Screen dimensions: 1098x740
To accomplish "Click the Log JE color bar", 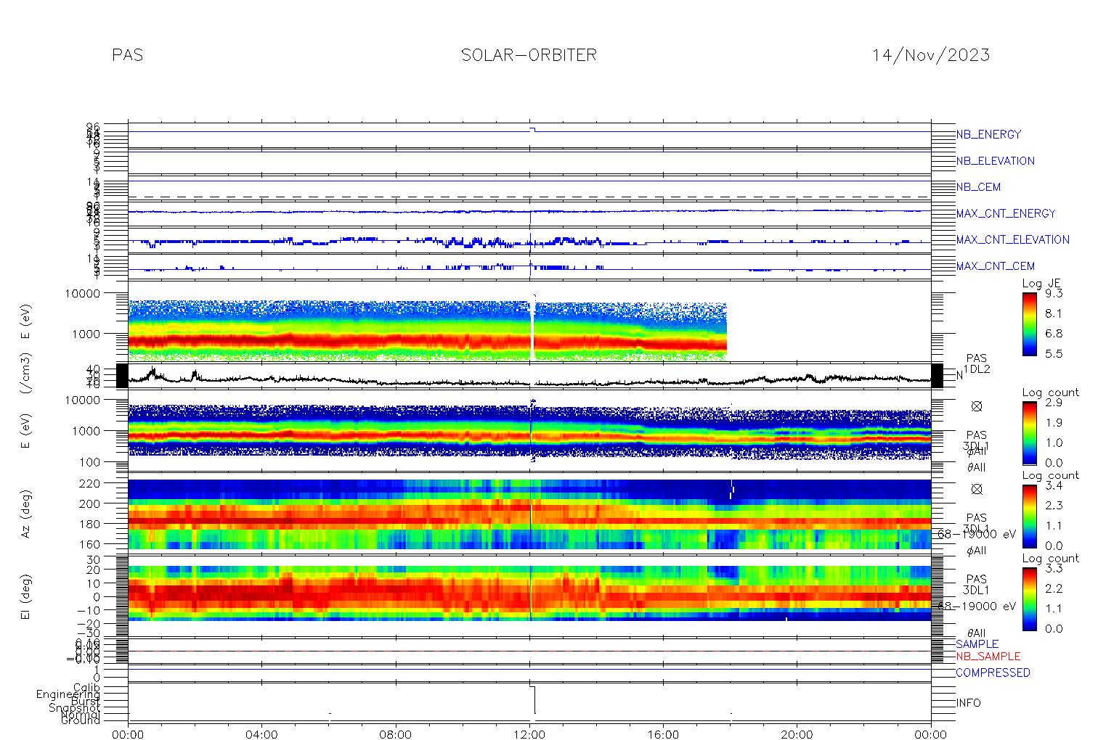I will pyautogui.click(x=1029, y=324).
